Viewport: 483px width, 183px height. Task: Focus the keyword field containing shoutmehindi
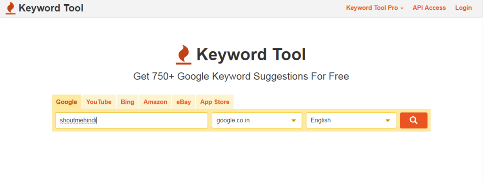tap(132, 120)
